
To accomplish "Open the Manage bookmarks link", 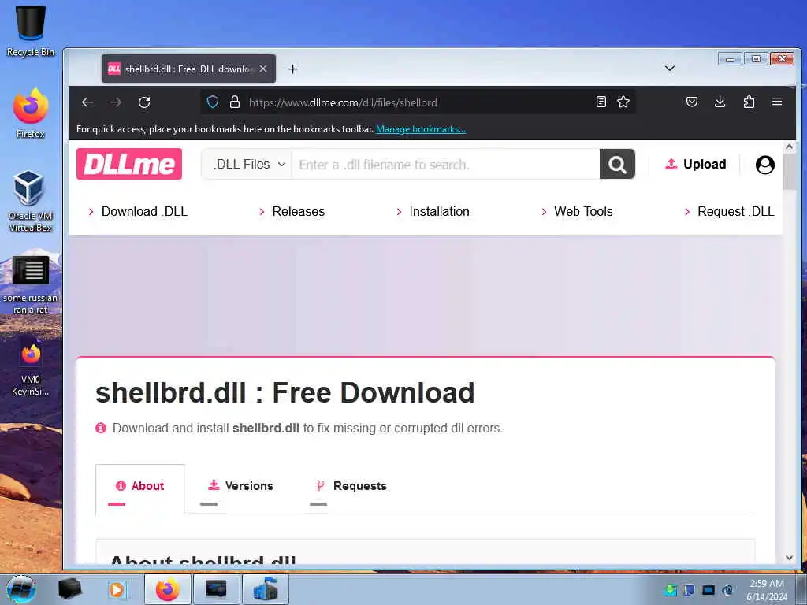I will coord(421,129).
